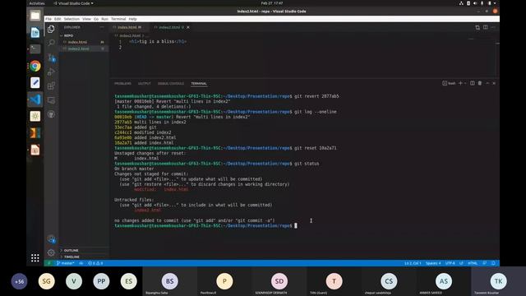The width and height of the screenshot is (526, 296).
Task: Click Ln 2, Col 1 cursor position
Action: click(413, 263)
